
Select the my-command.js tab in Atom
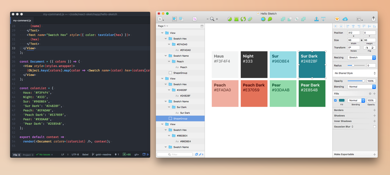22,21
